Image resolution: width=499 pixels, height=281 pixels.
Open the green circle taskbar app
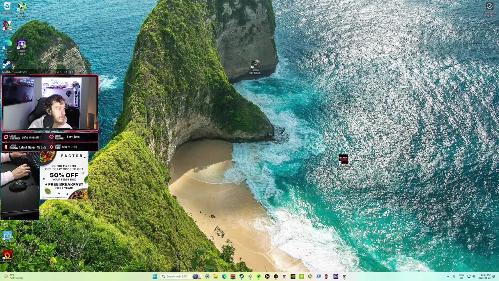258,276
